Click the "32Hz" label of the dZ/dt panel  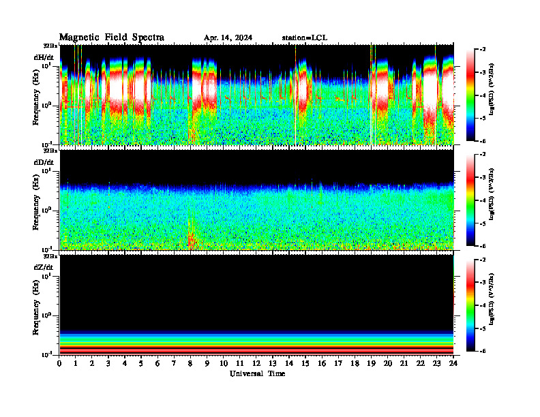50,256
